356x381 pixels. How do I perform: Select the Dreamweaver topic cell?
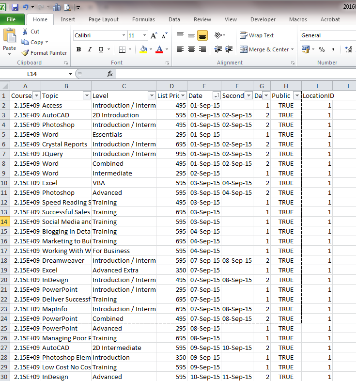(66, 260)
